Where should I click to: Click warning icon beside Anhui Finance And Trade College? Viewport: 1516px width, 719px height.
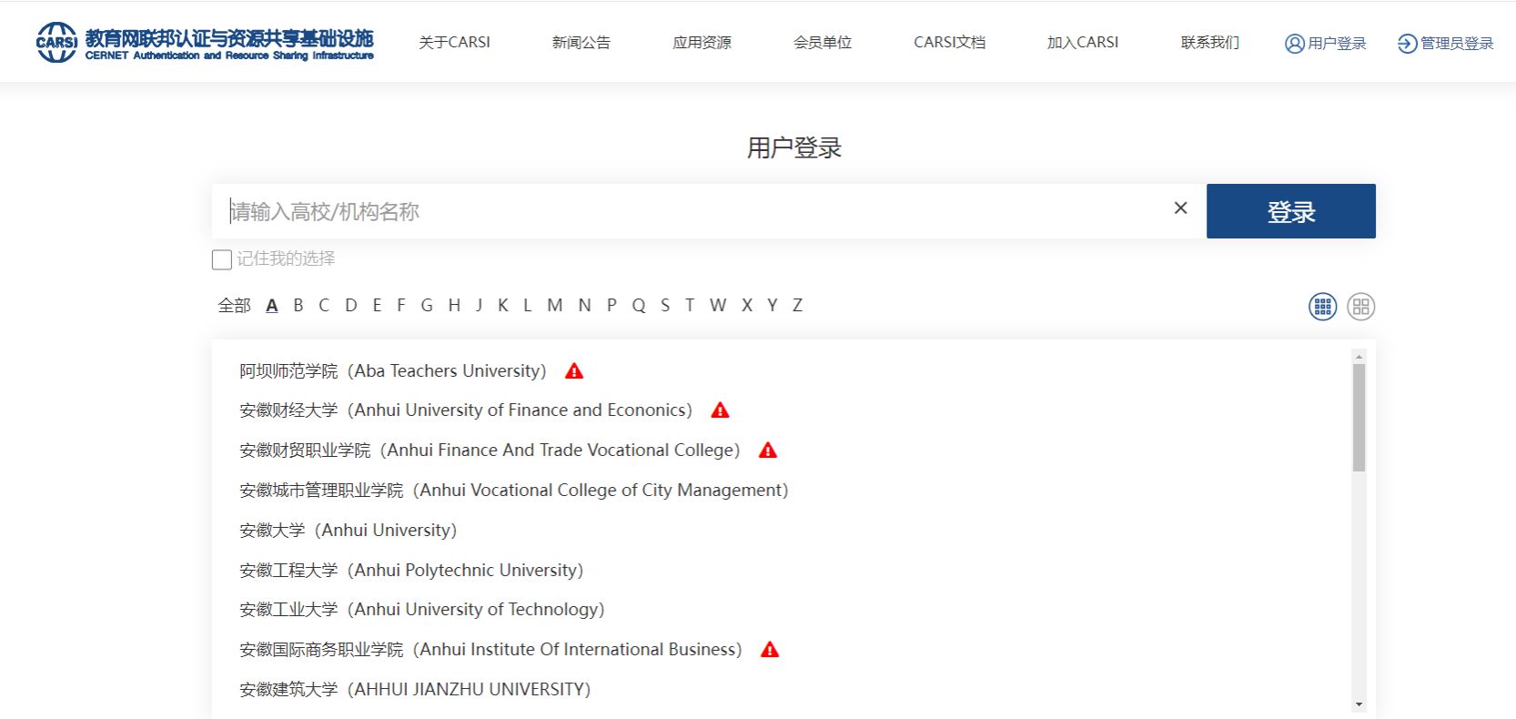(x=768, y=451)
